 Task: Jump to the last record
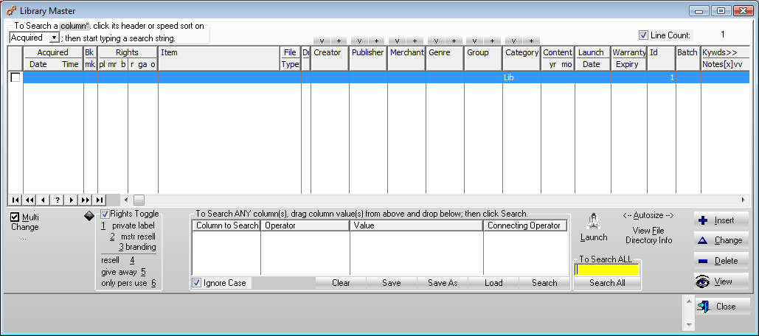[100, 200]
